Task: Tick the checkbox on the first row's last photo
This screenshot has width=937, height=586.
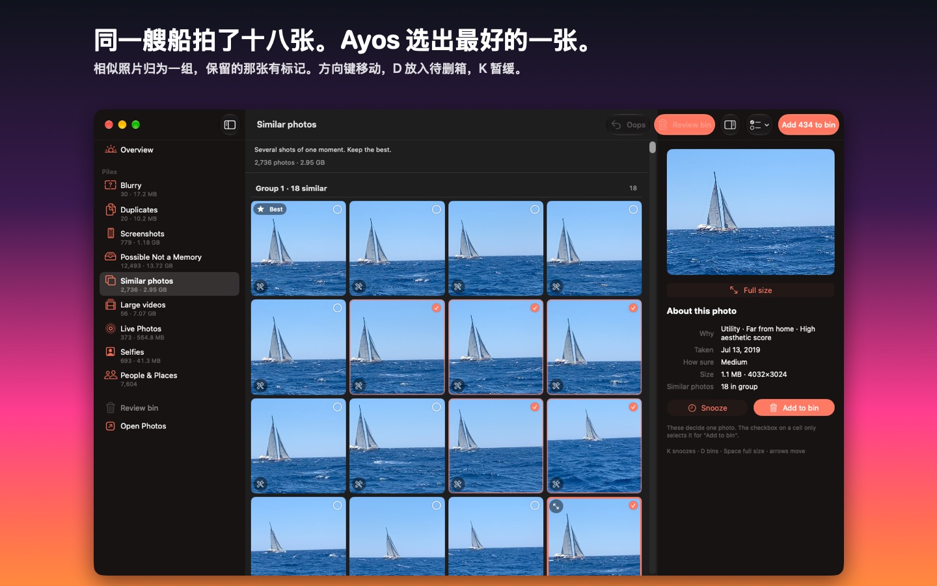Action: (633, 210)
